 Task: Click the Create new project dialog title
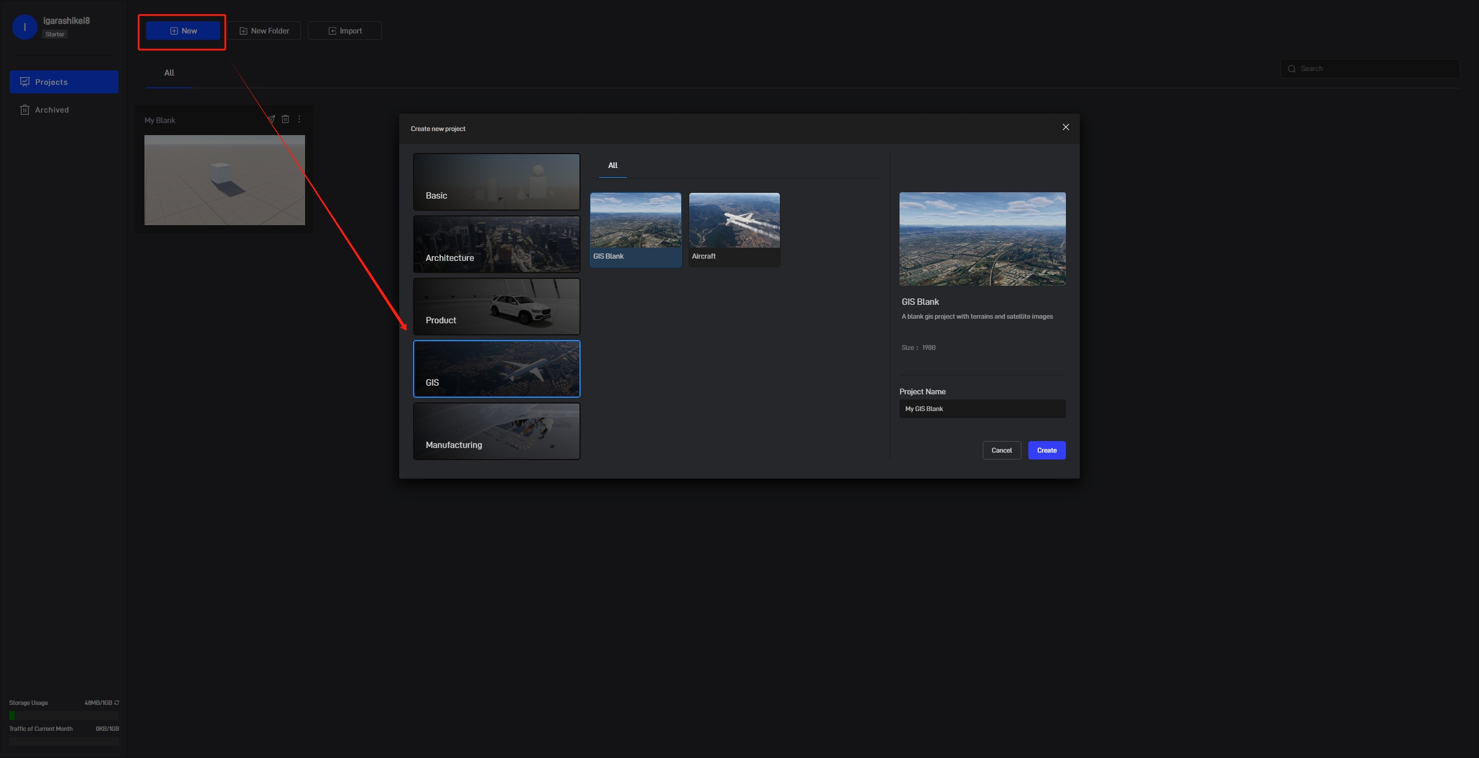pos(438,129)
